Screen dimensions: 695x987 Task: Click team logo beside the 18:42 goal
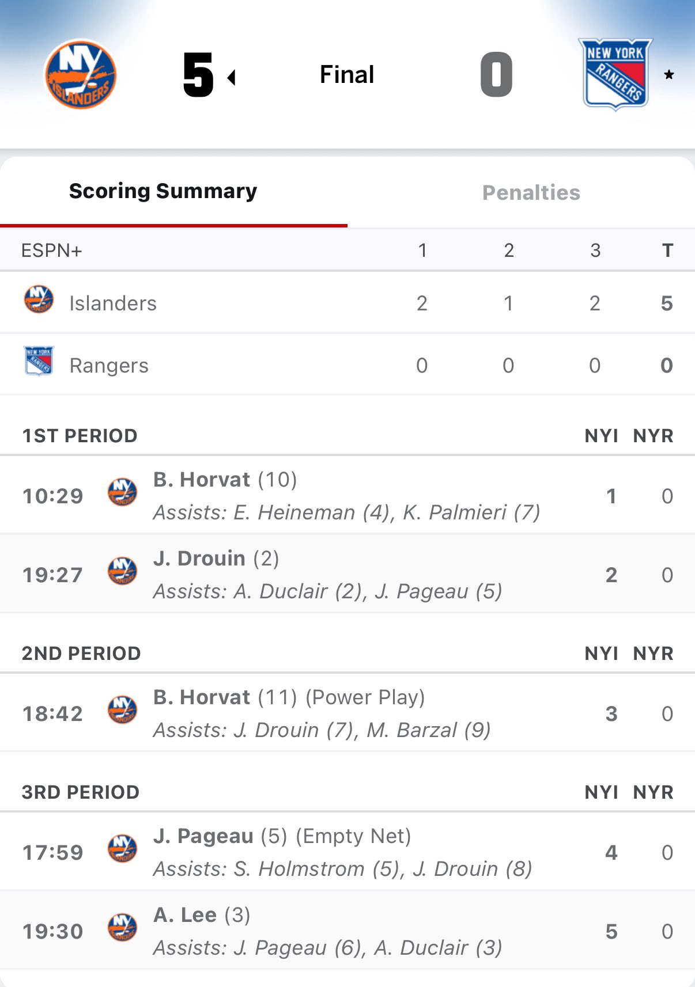pos(123,710)
